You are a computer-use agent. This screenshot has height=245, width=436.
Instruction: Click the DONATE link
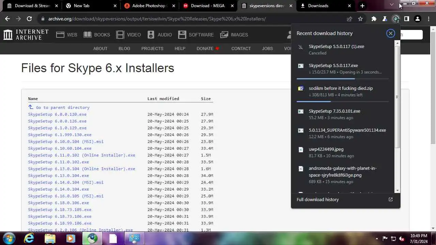[x=208, y=49]
